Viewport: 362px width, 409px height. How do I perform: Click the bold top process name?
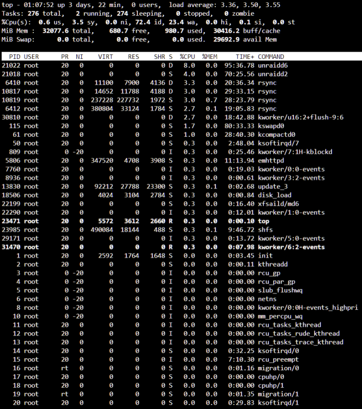point(263,221)
